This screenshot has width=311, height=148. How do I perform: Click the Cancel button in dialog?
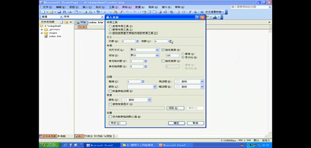(x=195, y=123)
